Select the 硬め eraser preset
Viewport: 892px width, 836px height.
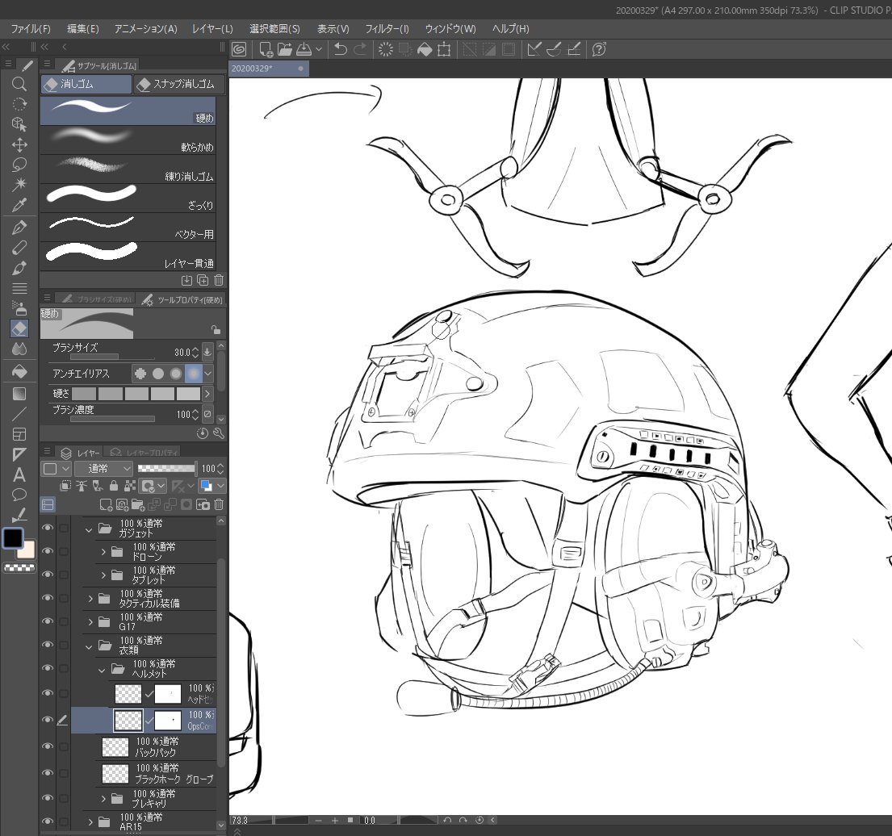pos(128,111)
